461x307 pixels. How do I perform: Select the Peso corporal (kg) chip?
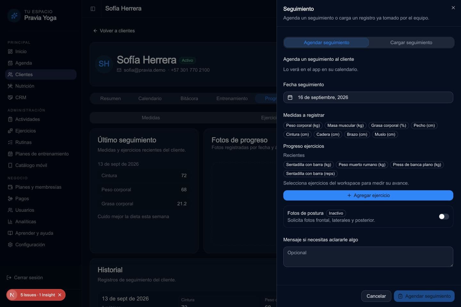click(303, 125)
